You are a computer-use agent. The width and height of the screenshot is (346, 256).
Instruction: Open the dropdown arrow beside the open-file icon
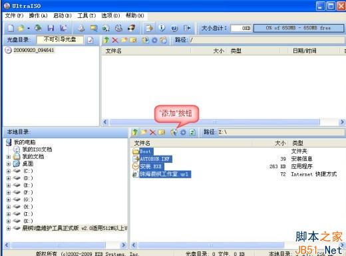29,29
